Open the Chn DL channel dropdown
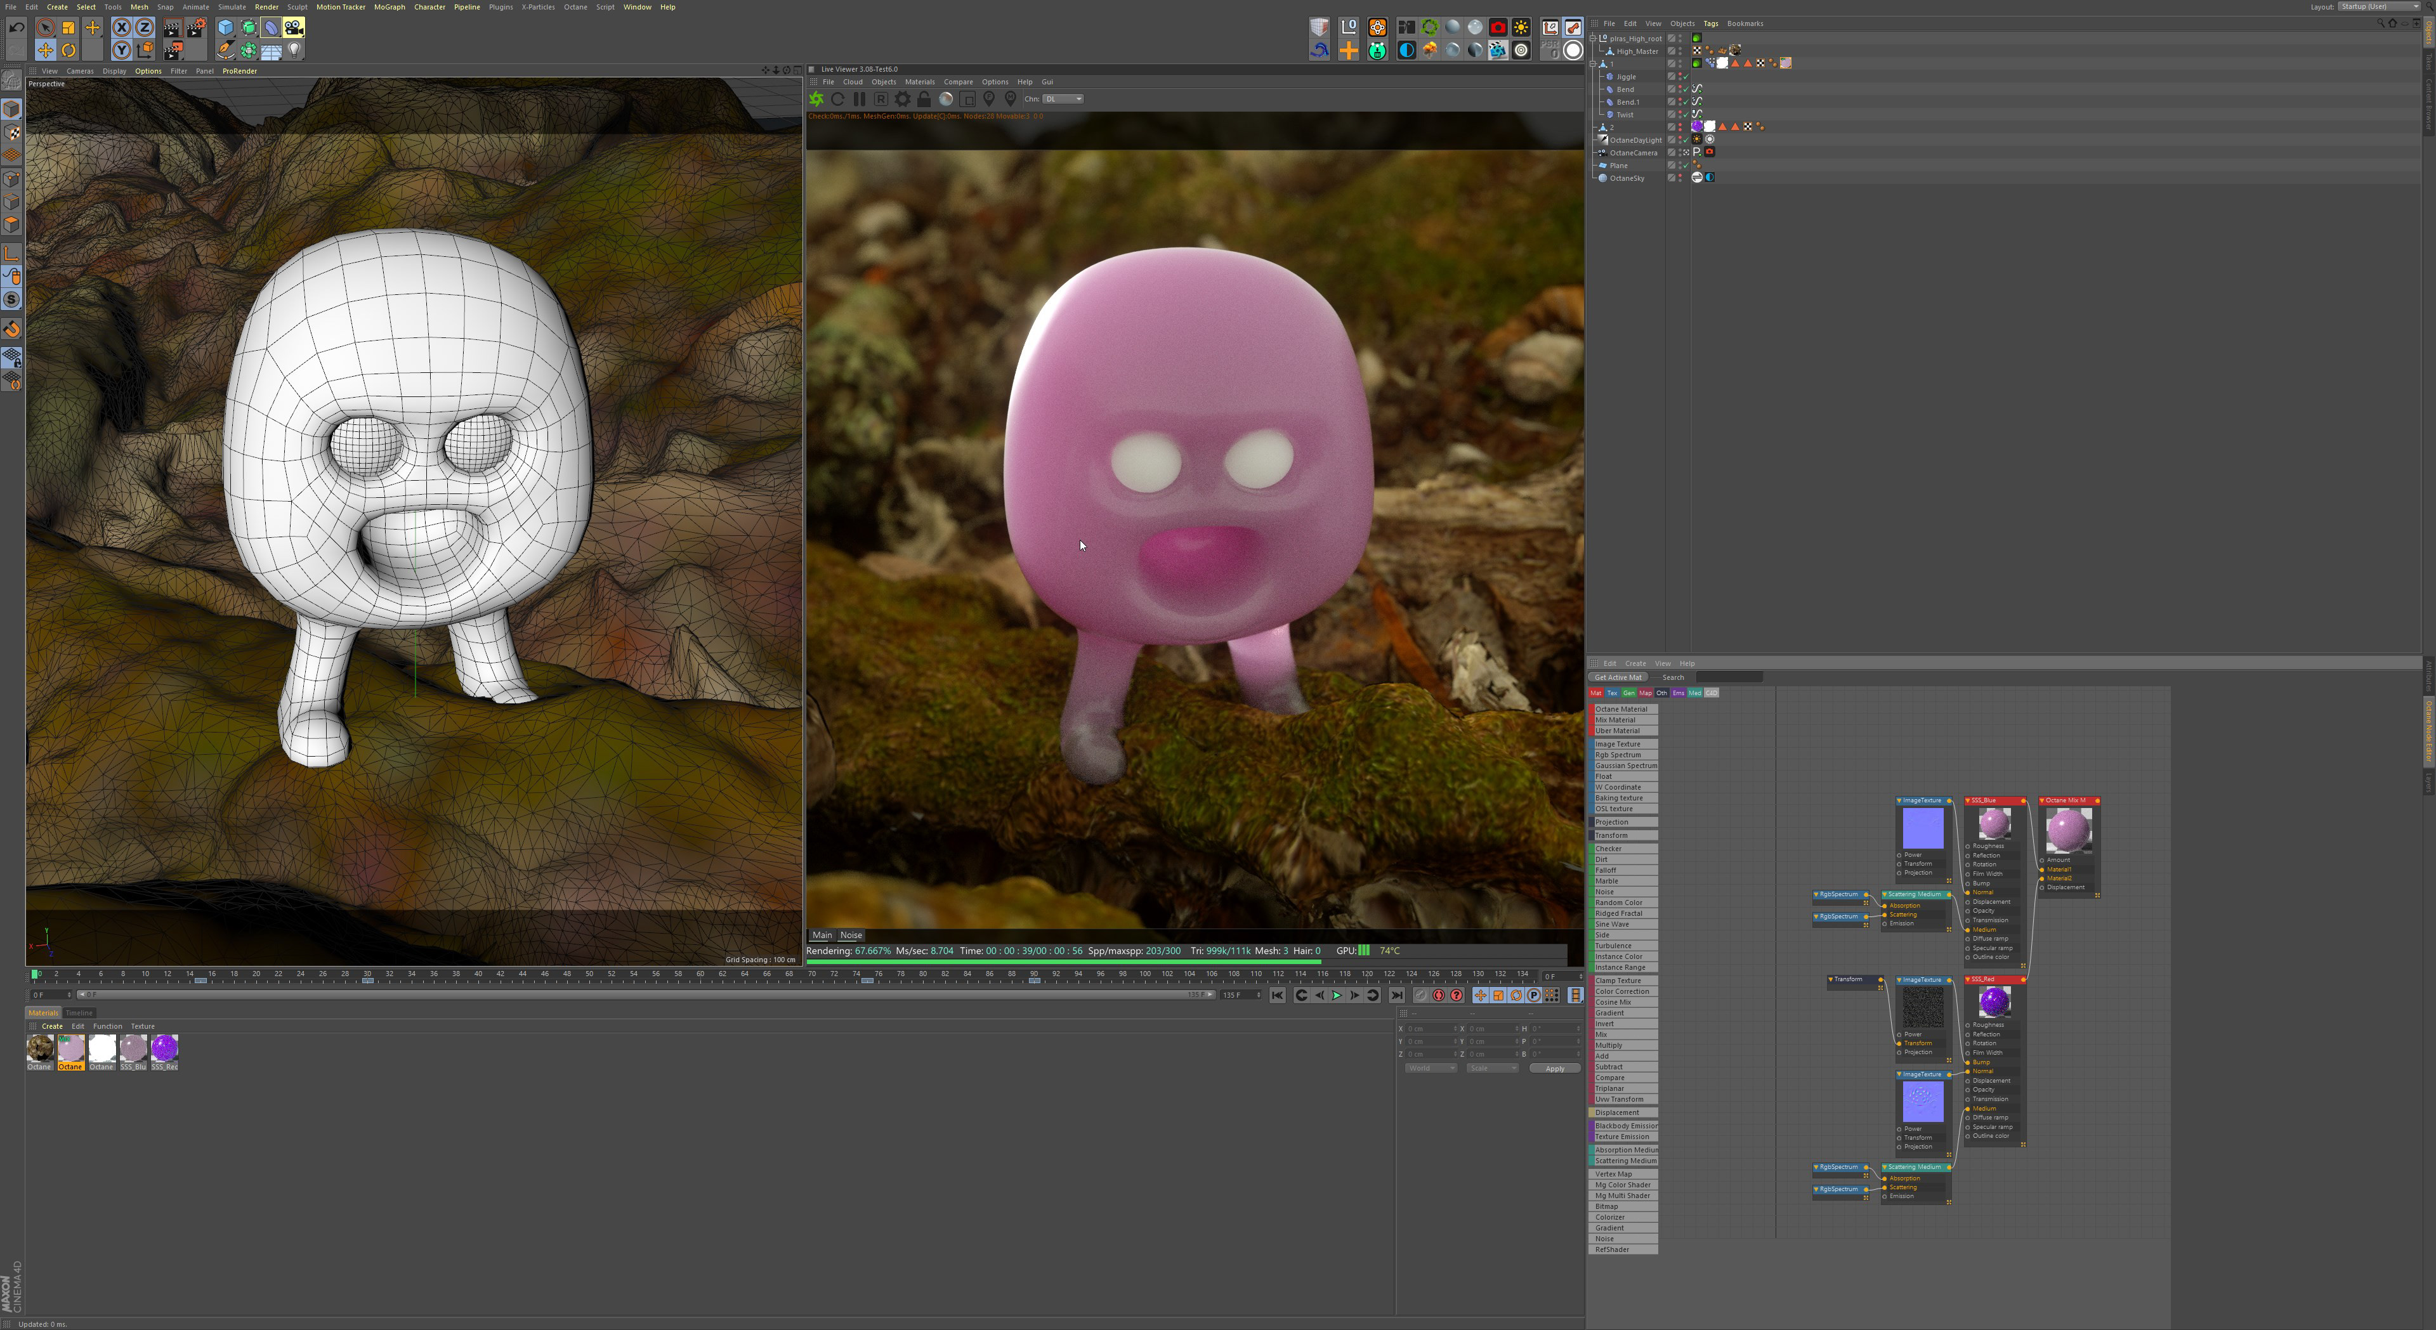 point(1064,99)
